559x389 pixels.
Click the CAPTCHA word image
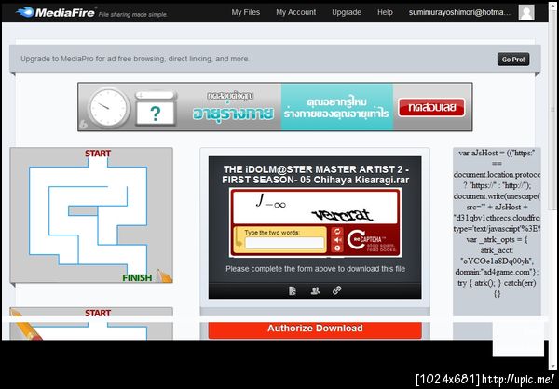pos(315,207)
